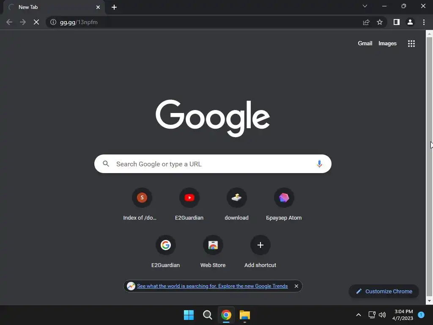The image size is (433, 325).
Task: Open a new tab with plus button
Action: (x=114, y=7)
